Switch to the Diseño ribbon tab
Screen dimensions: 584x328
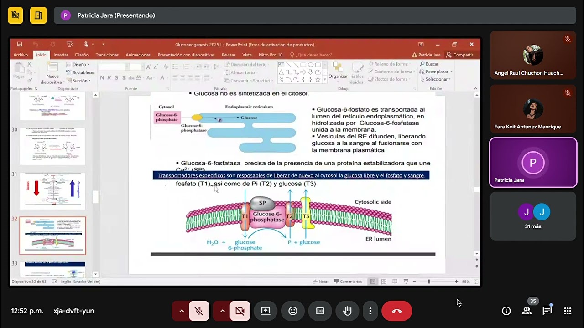[x=82, y=55]
